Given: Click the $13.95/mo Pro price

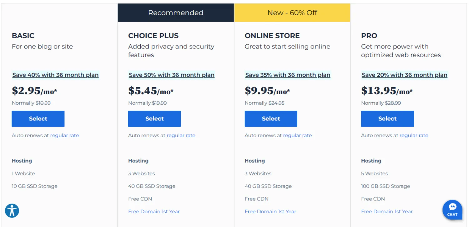Looking at the screenshot, I should [387, 91].
